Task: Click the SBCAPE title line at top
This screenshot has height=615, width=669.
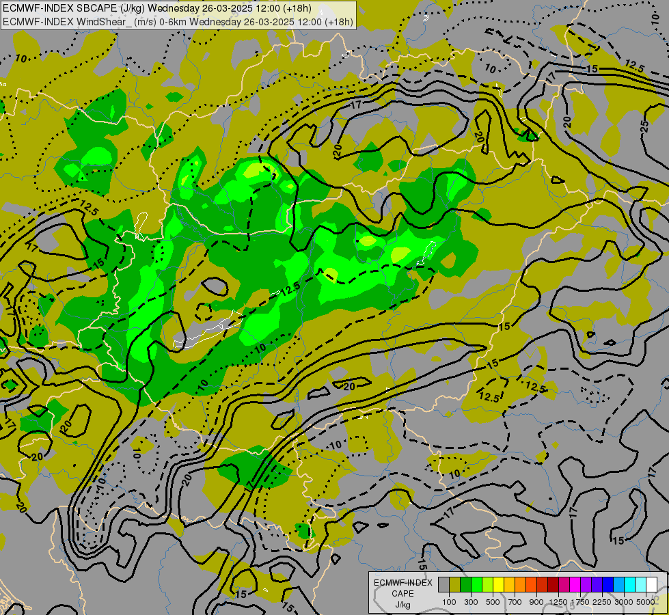Action: click(157, 8)
